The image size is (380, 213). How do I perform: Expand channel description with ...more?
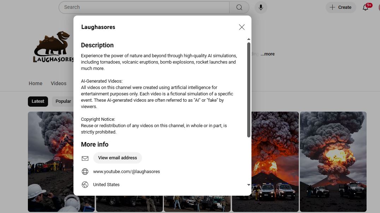pos(267,54)
